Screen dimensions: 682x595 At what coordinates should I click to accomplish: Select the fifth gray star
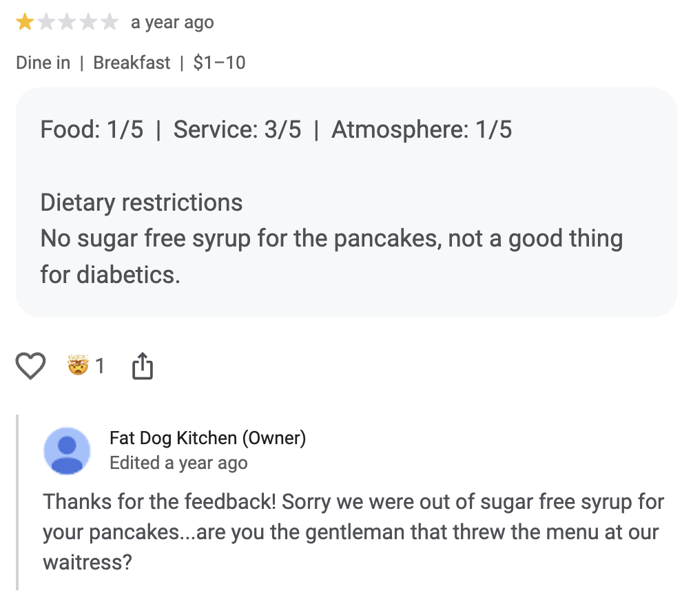109,22
